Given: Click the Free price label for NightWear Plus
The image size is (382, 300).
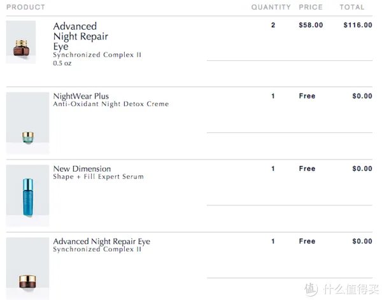Looking at the screenshot, I should 307,96.
